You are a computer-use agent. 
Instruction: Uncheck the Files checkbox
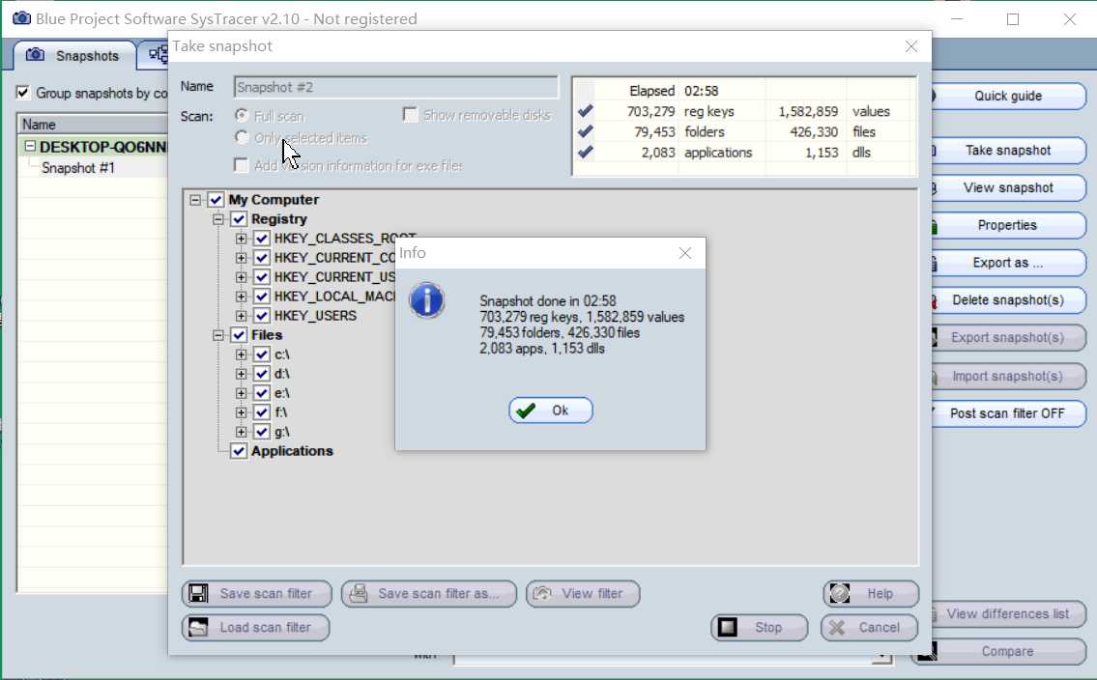click(x=239, y=335)
